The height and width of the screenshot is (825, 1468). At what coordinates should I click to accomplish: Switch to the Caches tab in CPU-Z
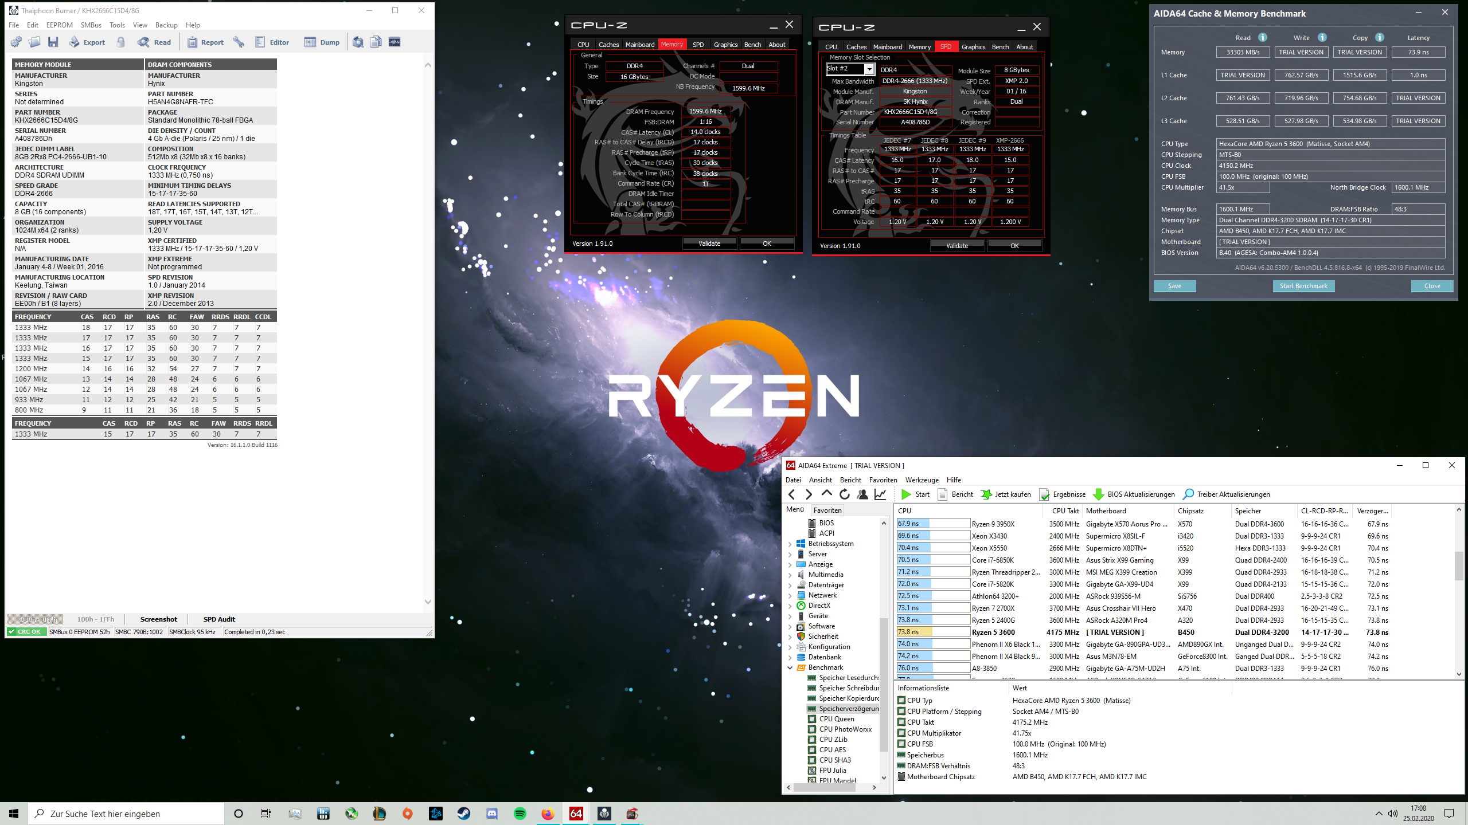[x=608, y=44]
